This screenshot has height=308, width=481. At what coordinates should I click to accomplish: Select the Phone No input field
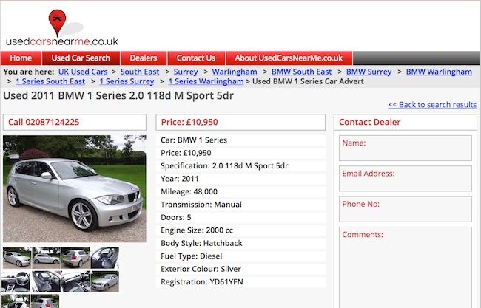point(406,210)
